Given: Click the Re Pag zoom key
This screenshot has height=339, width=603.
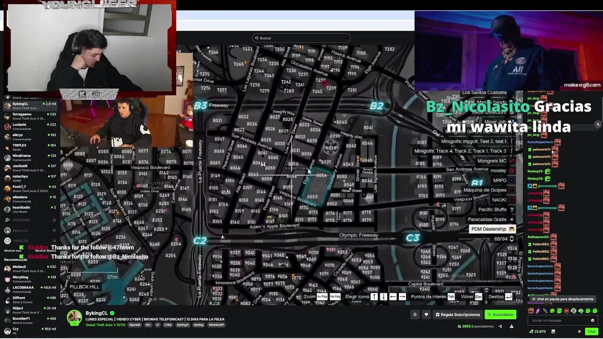Looking at the screenshot, I should (x=335, y=297).
